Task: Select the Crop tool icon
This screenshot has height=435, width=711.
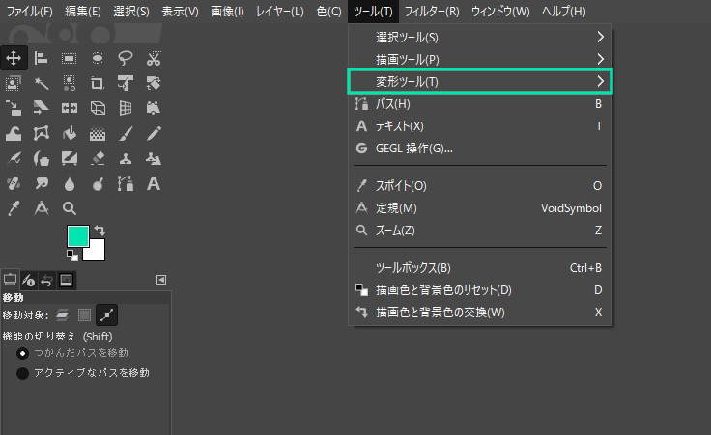Action: pyautogui.click(x=97, y=83)
